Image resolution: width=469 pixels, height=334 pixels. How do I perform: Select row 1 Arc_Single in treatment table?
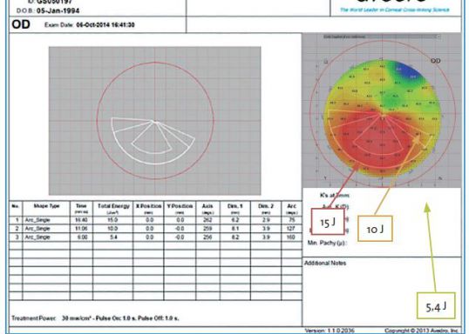click(x=156, y=220)
